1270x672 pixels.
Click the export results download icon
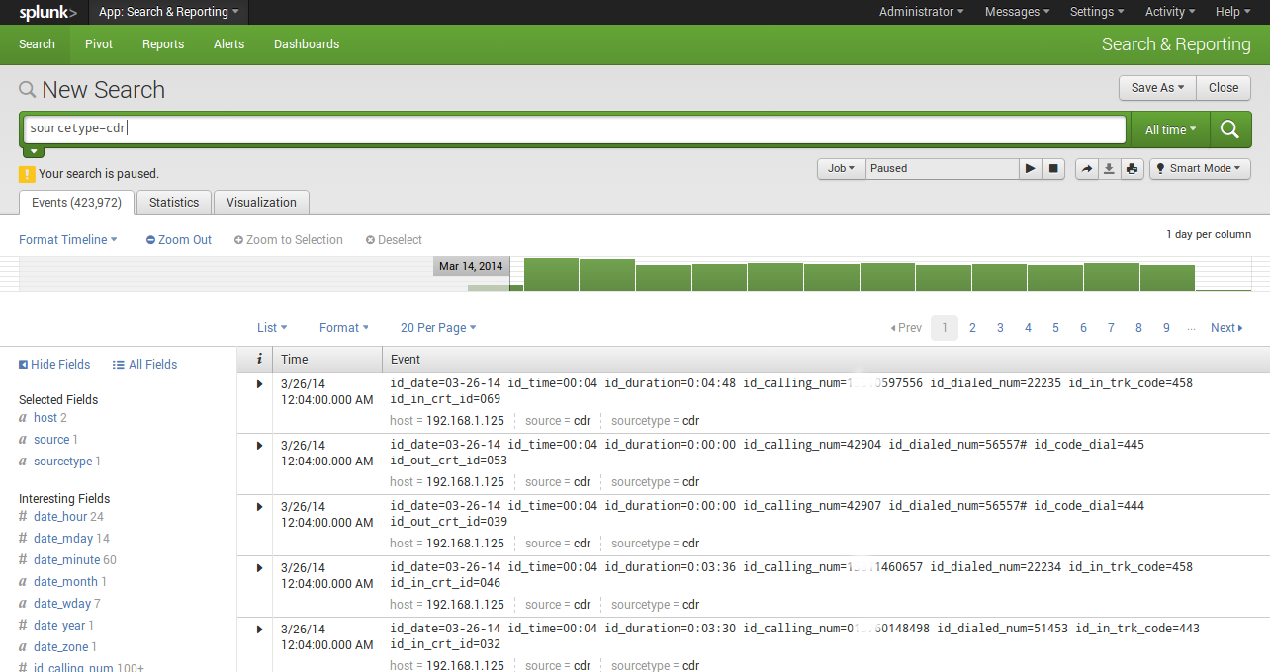pos(1110,169)
